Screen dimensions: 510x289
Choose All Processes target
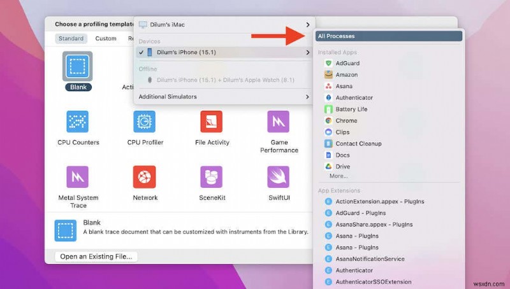pyautogui.click(x=389, y=36)
